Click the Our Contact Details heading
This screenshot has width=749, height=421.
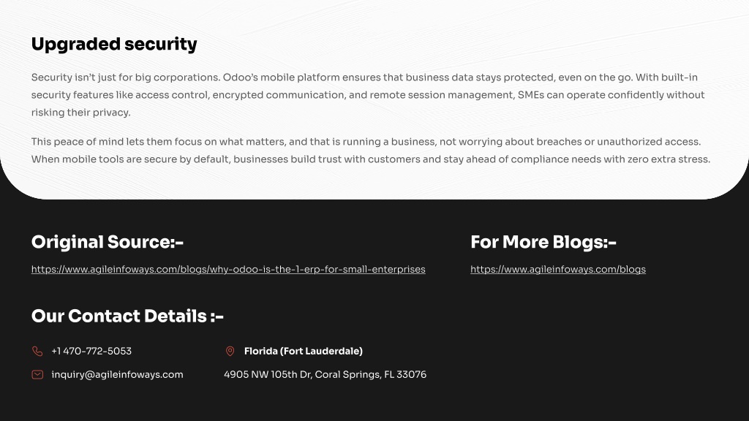click(127, 316)
